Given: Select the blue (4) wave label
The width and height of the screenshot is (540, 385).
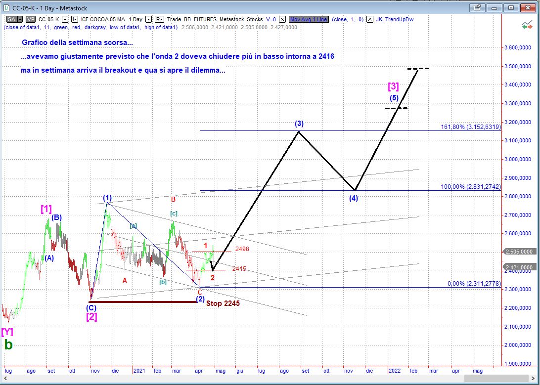Looking at the screenshot, I should tap(354, 199).
